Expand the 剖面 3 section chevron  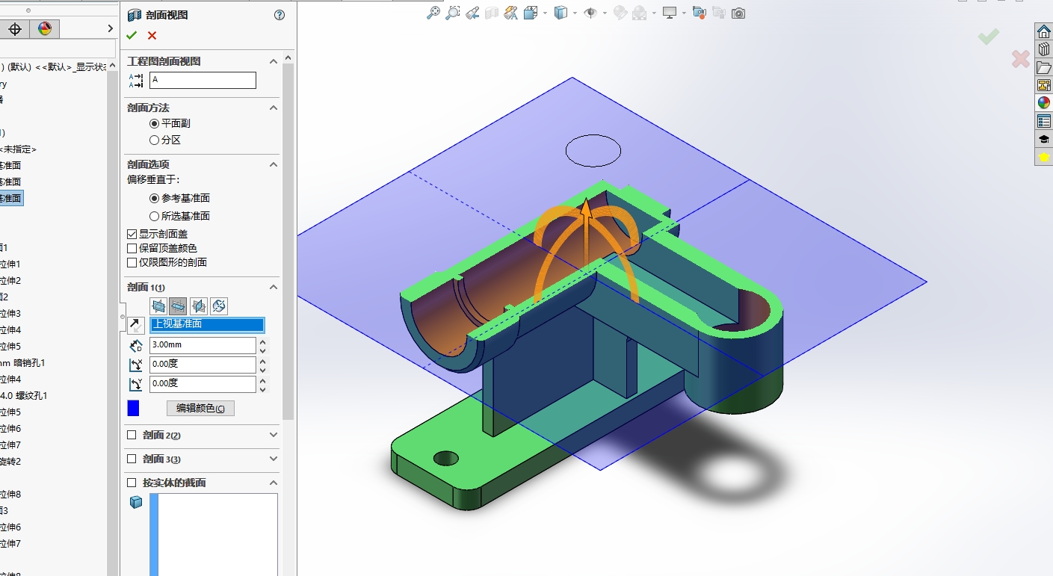(274, 459)
